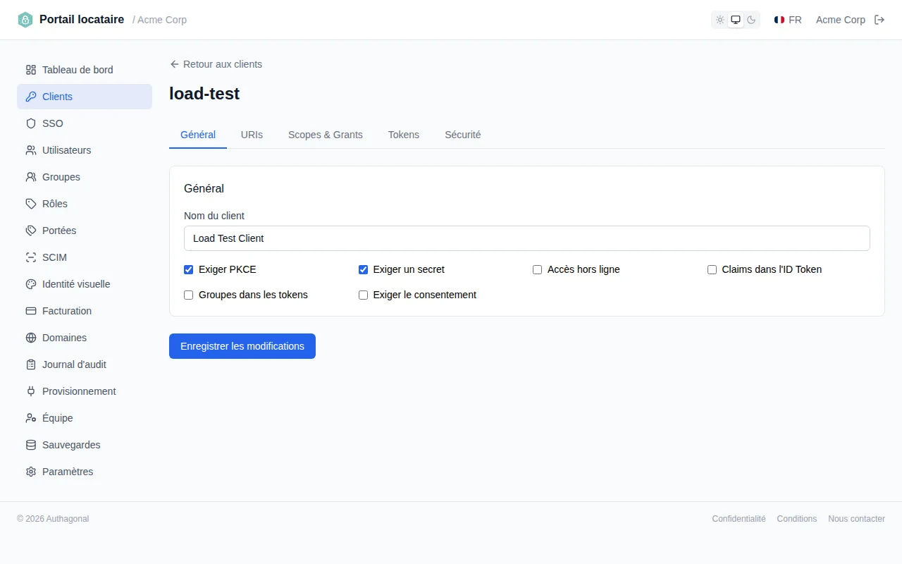This screenshot has width=902, height=564.
Task: Click the Nom du client field
Action: point(527,238)
